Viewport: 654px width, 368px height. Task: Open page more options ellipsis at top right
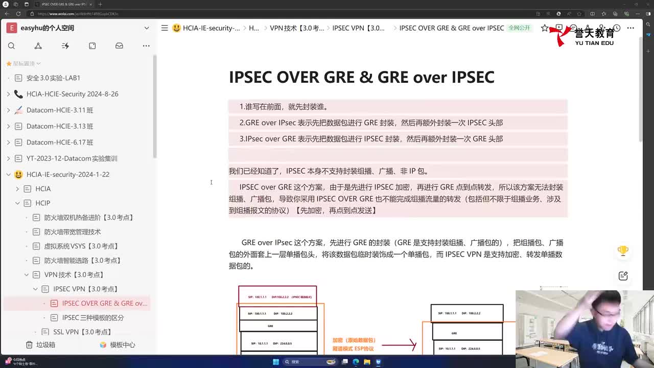pyautogui.click(x=630, y=28)
